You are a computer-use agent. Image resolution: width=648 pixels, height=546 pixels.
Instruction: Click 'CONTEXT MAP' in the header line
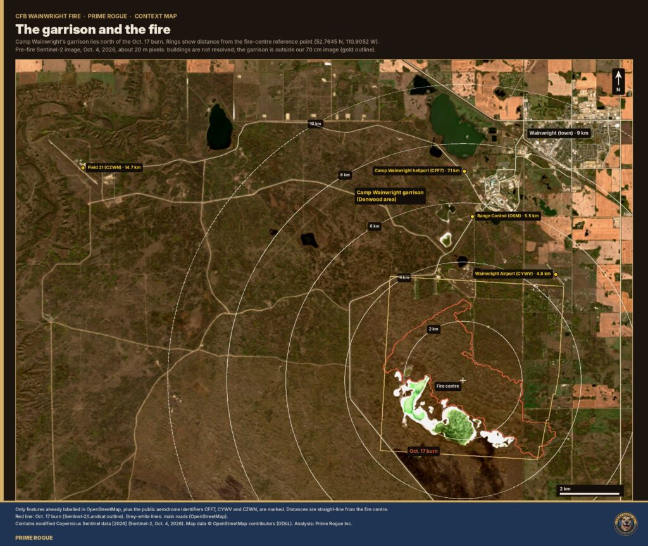156,16
